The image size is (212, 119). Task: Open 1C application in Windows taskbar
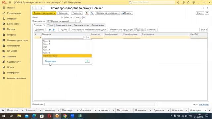point(57,116)
